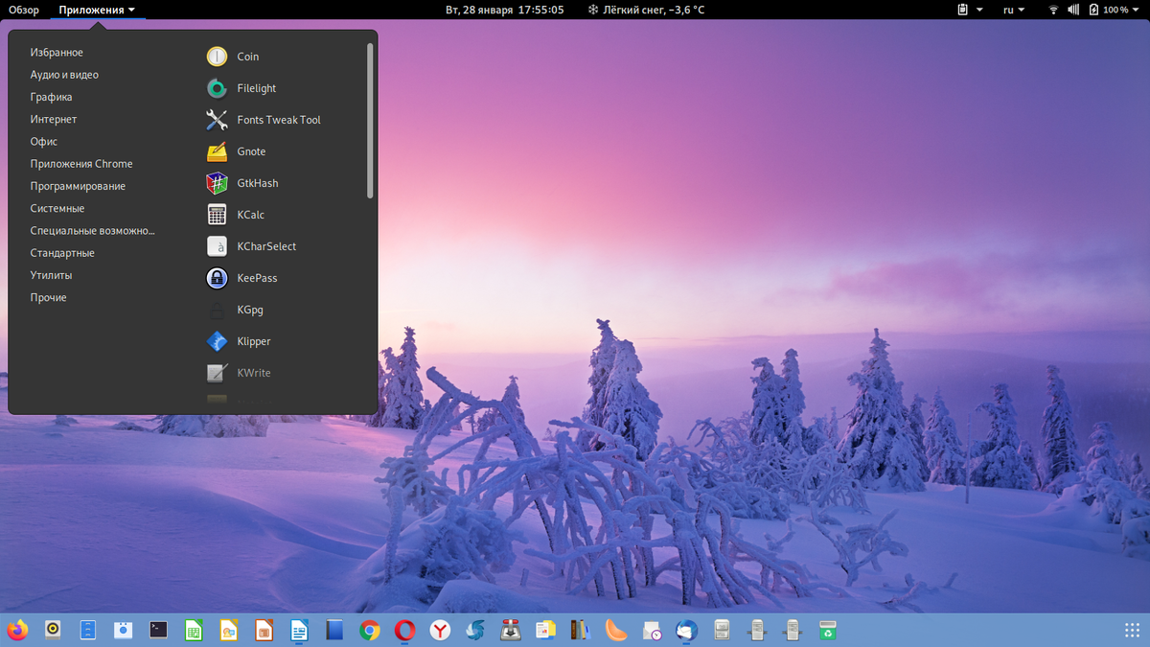The width and height of the screenshot is (1150, 647).
Task: Open Приложения Chrome category
Action: pos(81,164)
